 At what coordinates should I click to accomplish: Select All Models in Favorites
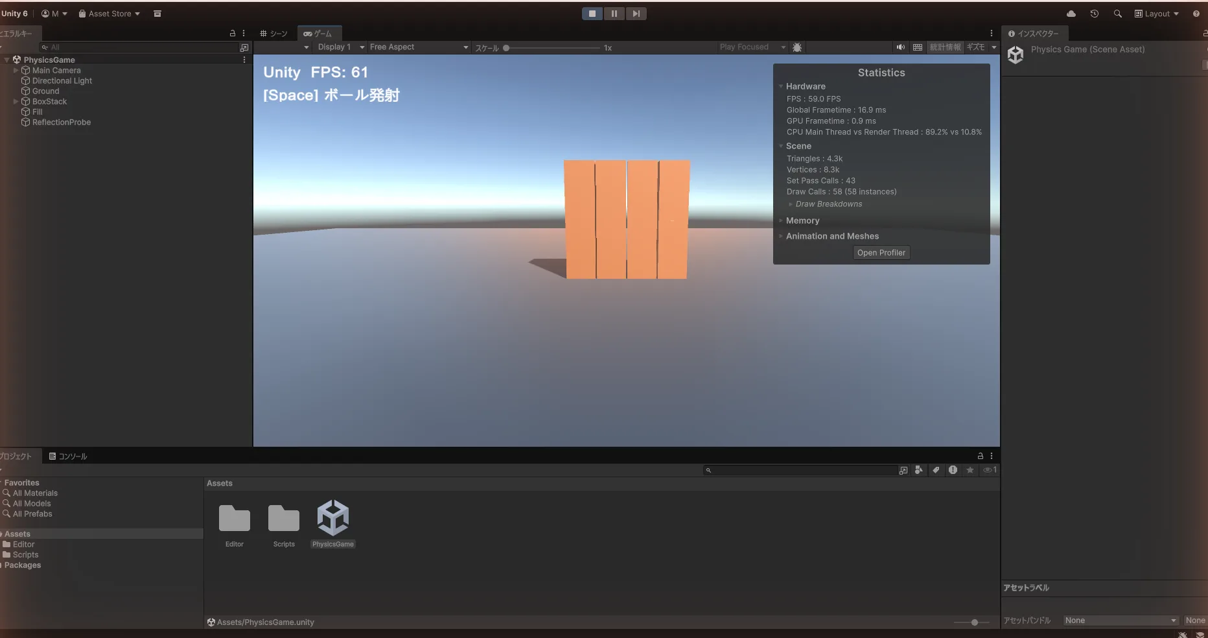coord(32,503)
